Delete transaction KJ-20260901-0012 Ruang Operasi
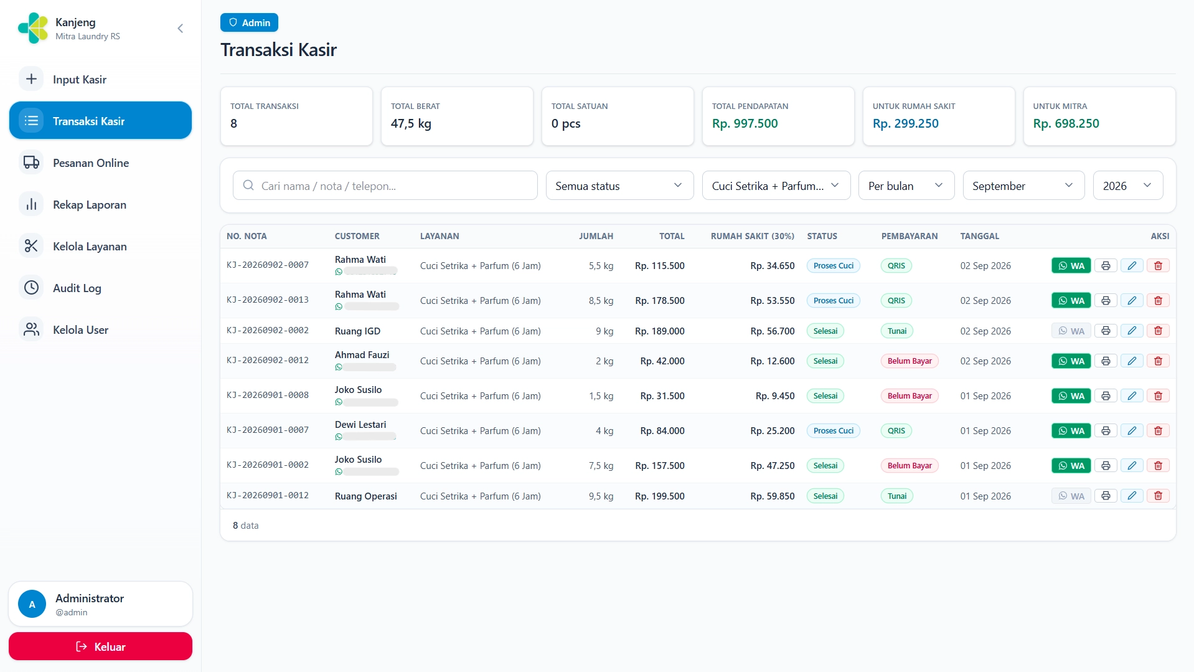Viewport: 1194px width, 672px height. [1158, 496]
